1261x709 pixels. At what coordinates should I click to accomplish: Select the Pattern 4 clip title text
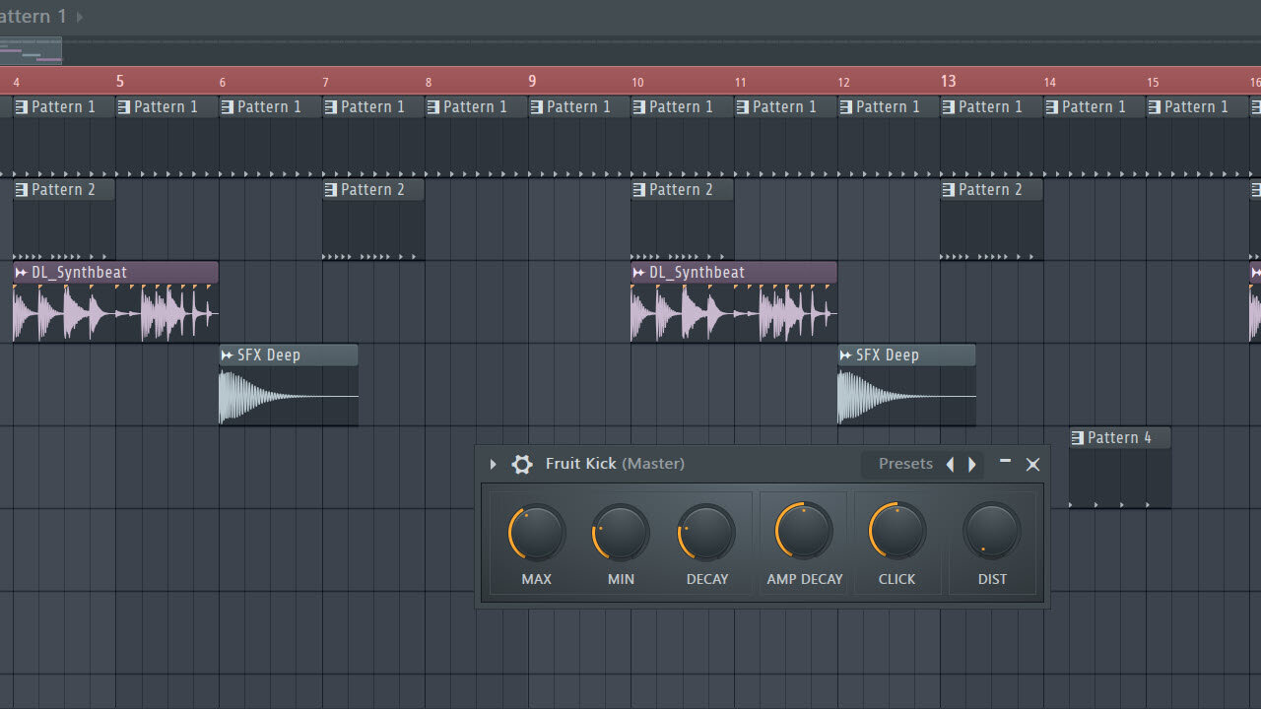click(1119, 437)
